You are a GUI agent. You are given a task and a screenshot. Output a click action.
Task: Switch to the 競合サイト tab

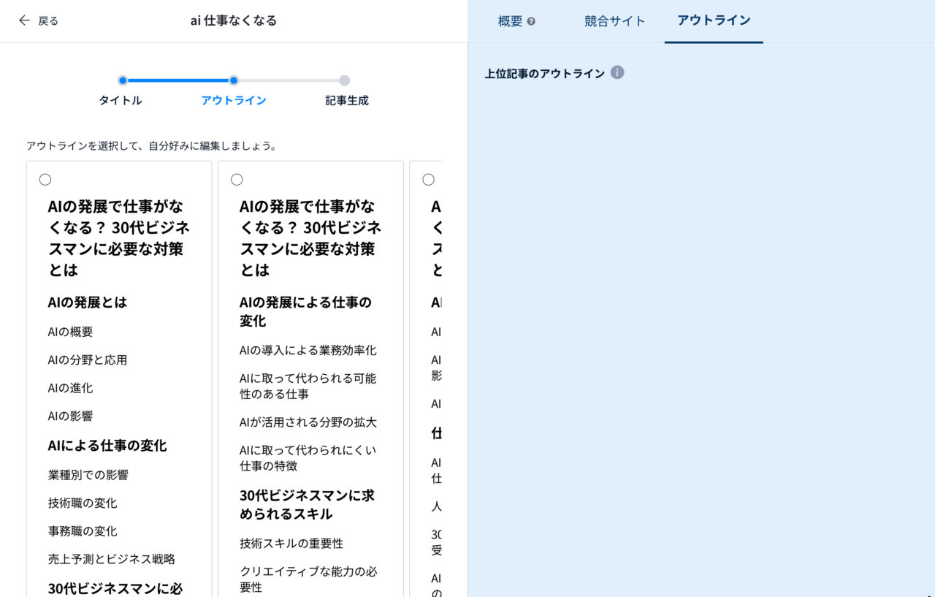coord(615,20)
